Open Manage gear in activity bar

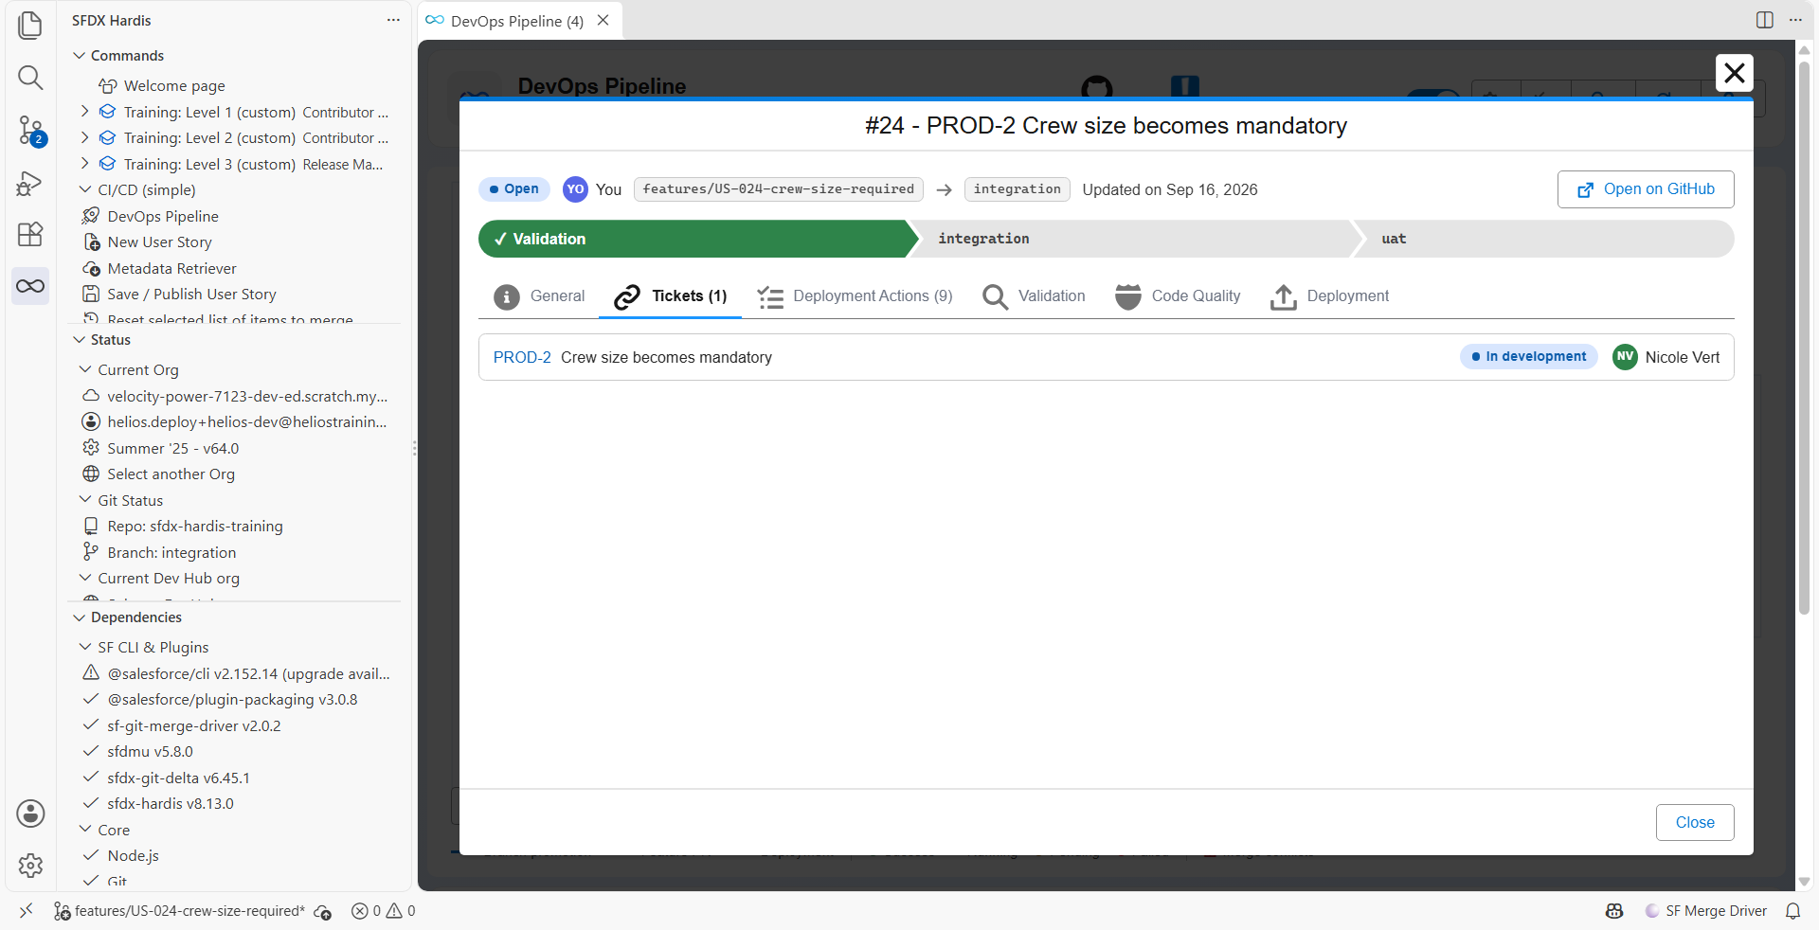point(30,865)
